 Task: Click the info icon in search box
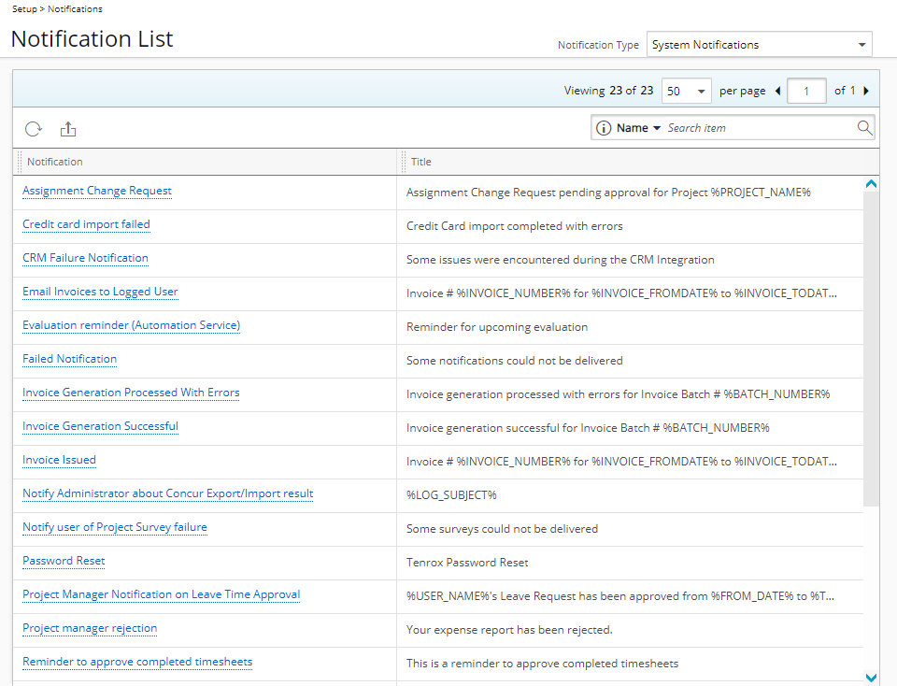point(604,128)
